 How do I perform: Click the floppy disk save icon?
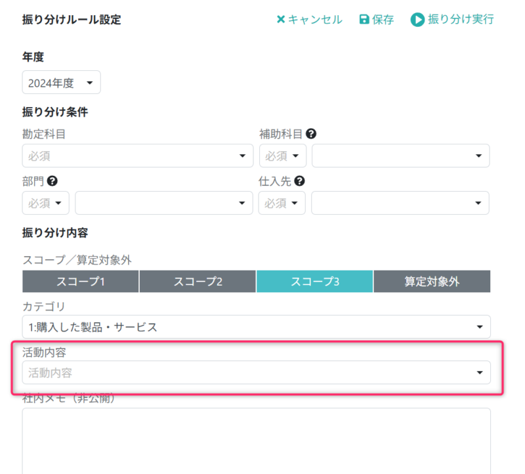coord(363,20)
